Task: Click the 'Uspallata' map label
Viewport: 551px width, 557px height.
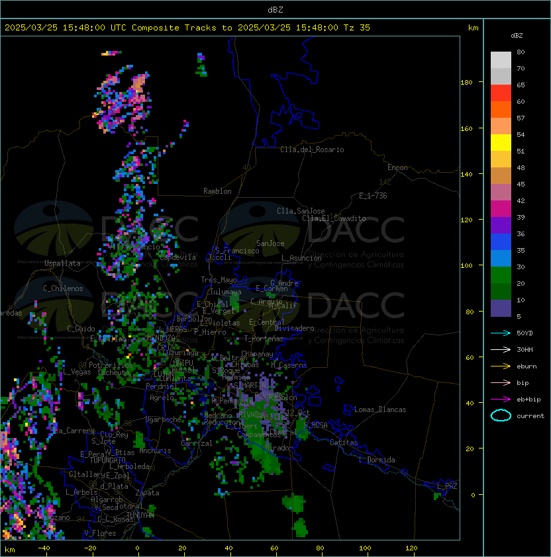Action: [x=62, y=263]
